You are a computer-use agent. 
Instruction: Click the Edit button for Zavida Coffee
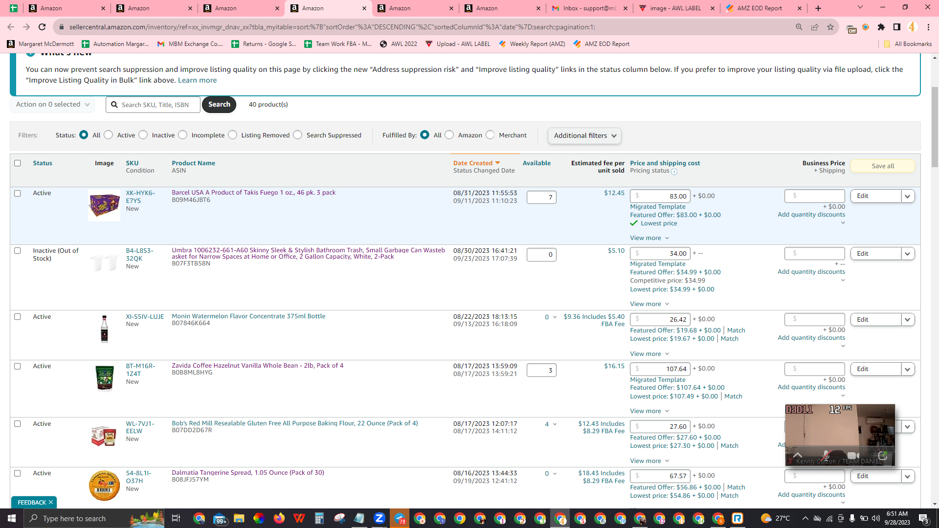tap(875, 369)
